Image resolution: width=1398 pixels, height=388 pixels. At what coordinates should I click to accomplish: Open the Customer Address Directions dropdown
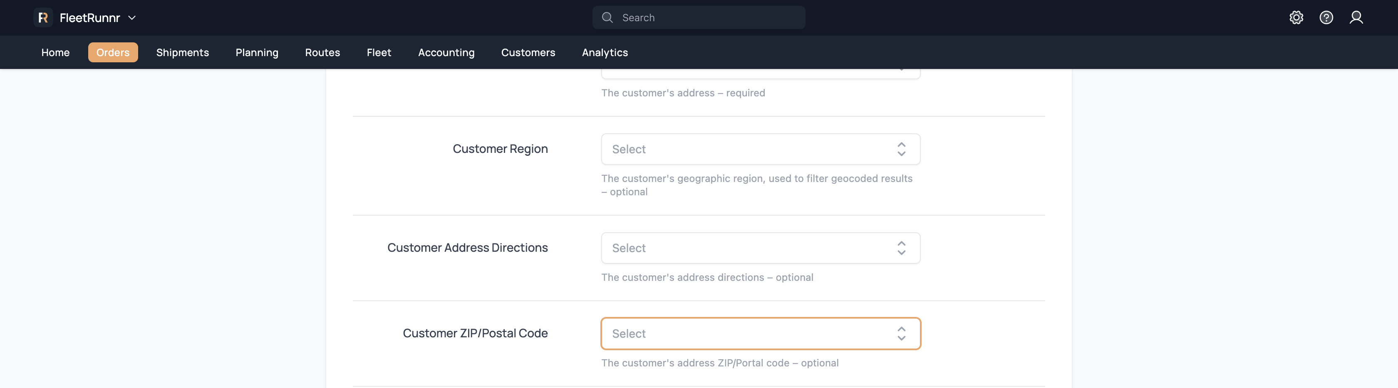tap(749, 248)
